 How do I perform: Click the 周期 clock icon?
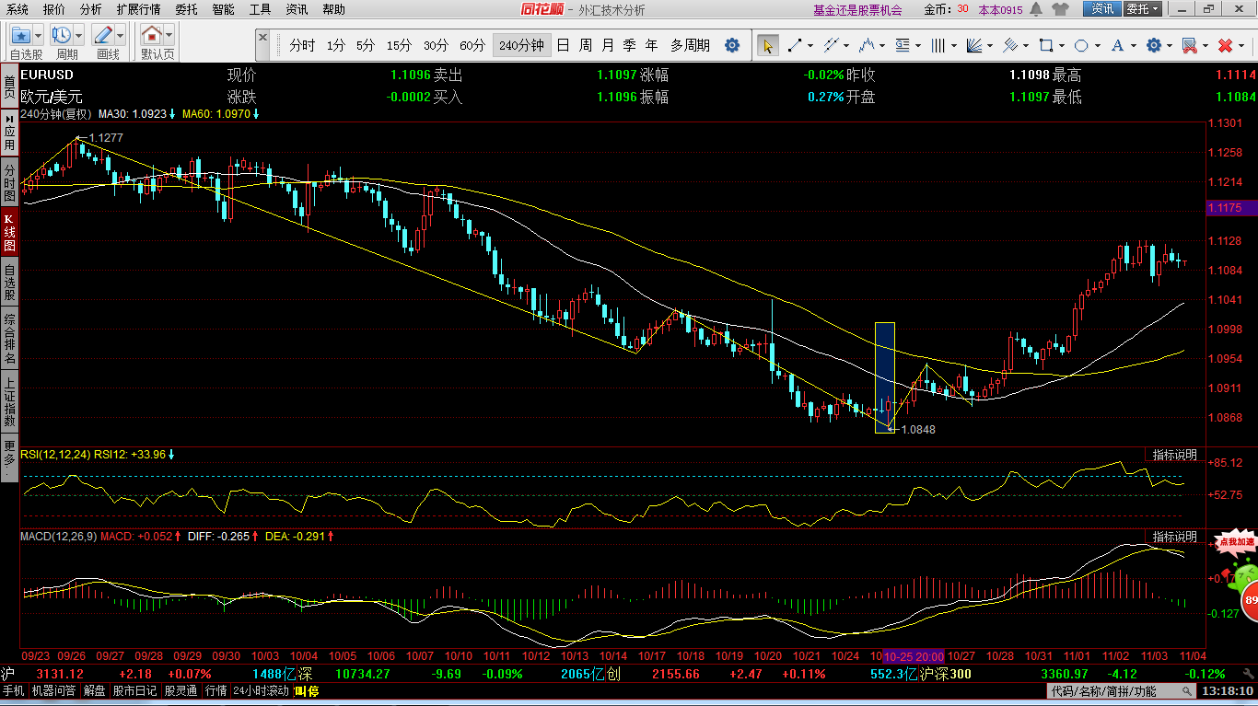click(x=62, y=36)
